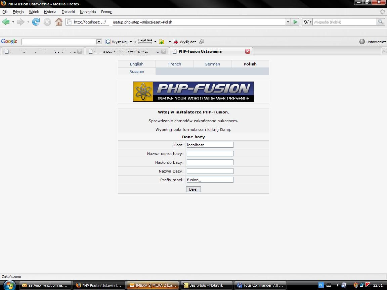This screenshot has height=290, width=387.
Task: Click the Google toolbar logo
Action: pyautogui.click(x=9, y=41)
